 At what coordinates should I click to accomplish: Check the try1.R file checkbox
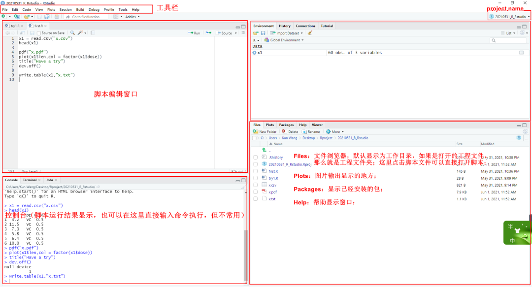[256, 178]
